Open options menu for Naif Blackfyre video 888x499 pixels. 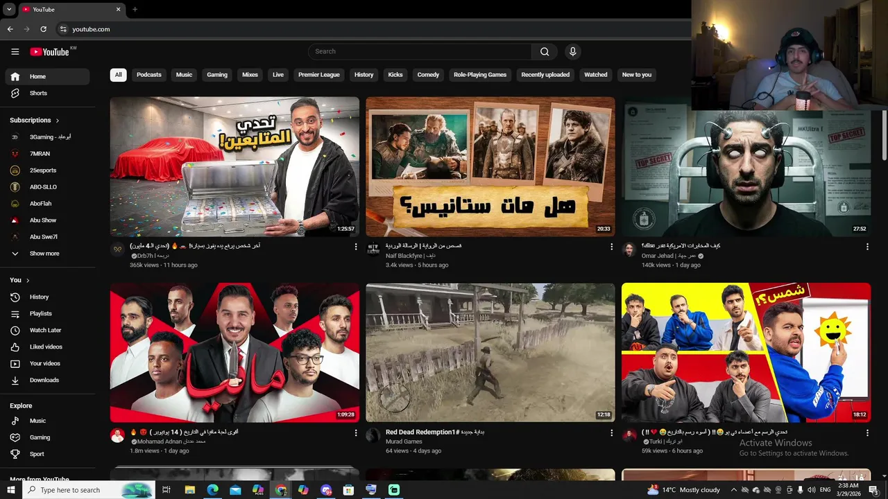click(611, 247)
